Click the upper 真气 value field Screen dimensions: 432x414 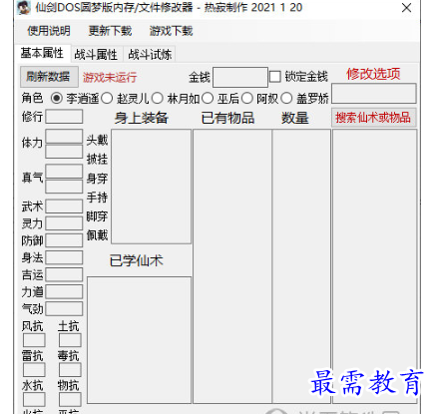tap(64, 172)
